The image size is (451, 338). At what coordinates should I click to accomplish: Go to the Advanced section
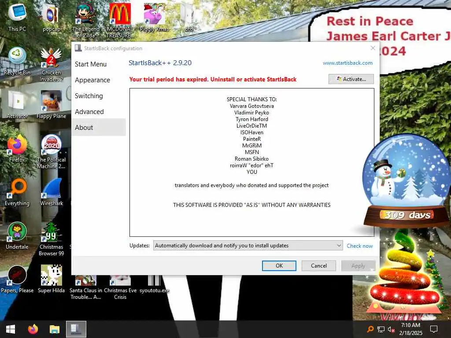click(89, 111)
